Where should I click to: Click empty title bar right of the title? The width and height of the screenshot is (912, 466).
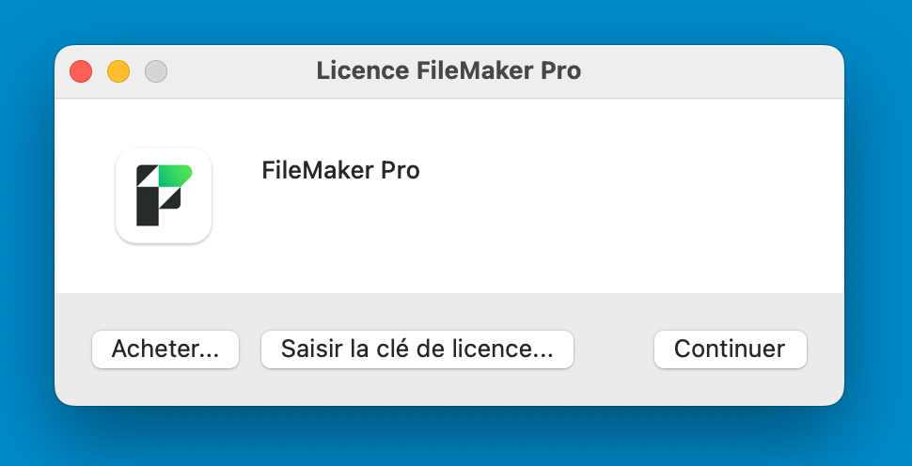715,71
